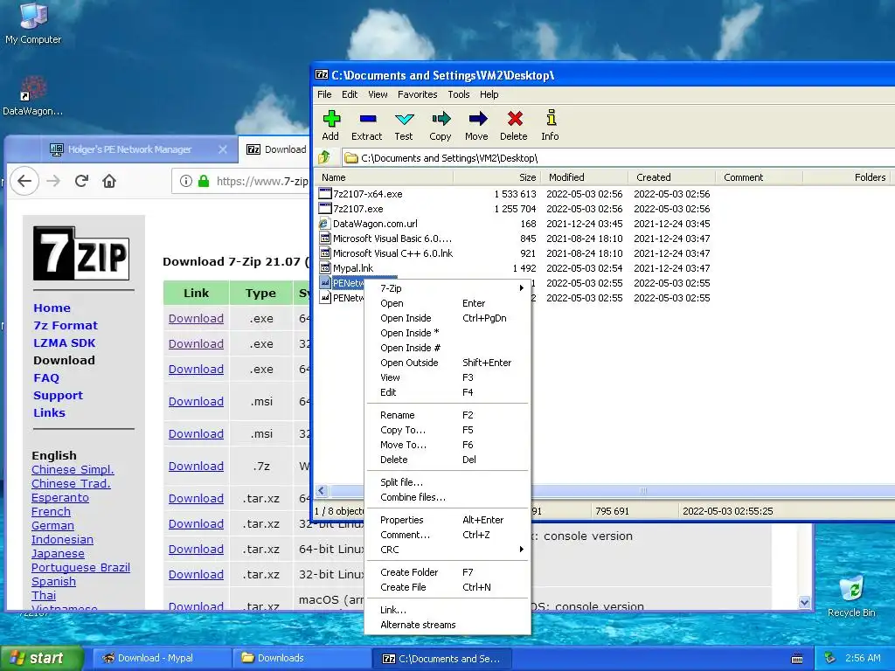Choose Properties from context menu

(x=448, y=520)
